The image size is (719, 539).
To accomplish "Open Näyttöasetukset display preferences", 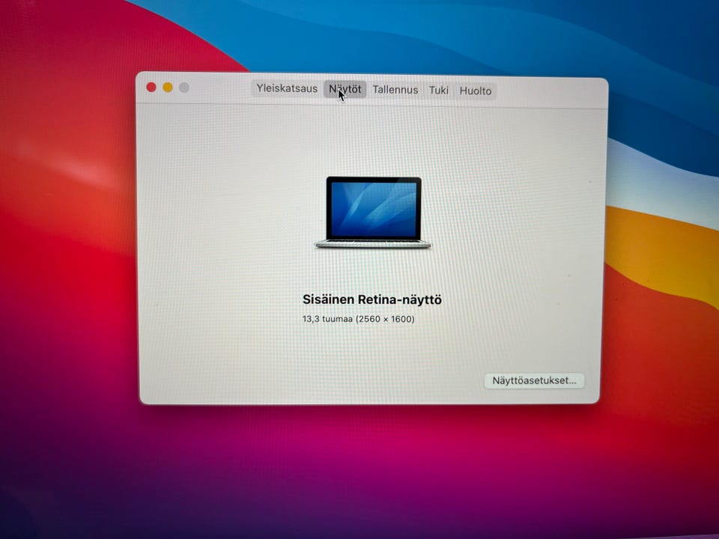I will [x=534, y=380].
